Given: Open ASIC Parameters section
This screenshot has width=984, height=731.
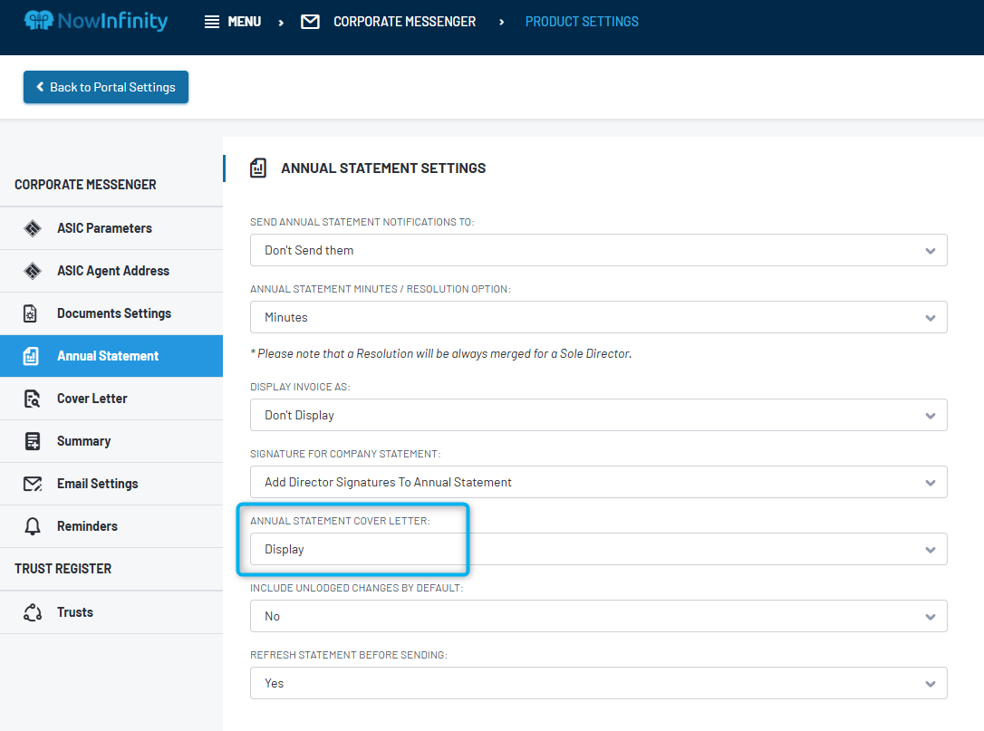Looking at the screenshot, I should click(111, 228).
